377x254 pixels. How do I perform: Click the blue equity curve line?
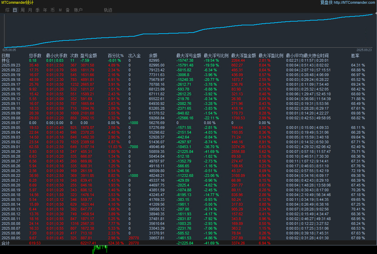[189, 33]
